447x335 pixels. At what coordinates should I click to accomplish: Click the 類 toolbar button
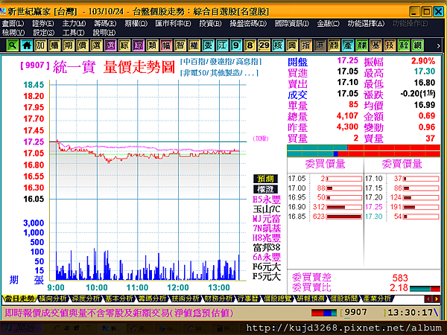pos(152,45)
